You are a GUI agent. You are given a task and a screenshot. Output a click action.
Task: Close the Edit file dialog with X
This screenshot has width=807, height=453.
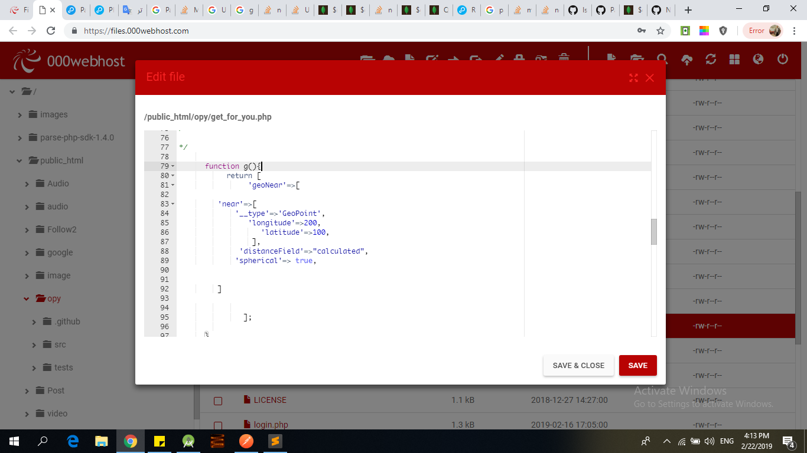pos(650,78)
